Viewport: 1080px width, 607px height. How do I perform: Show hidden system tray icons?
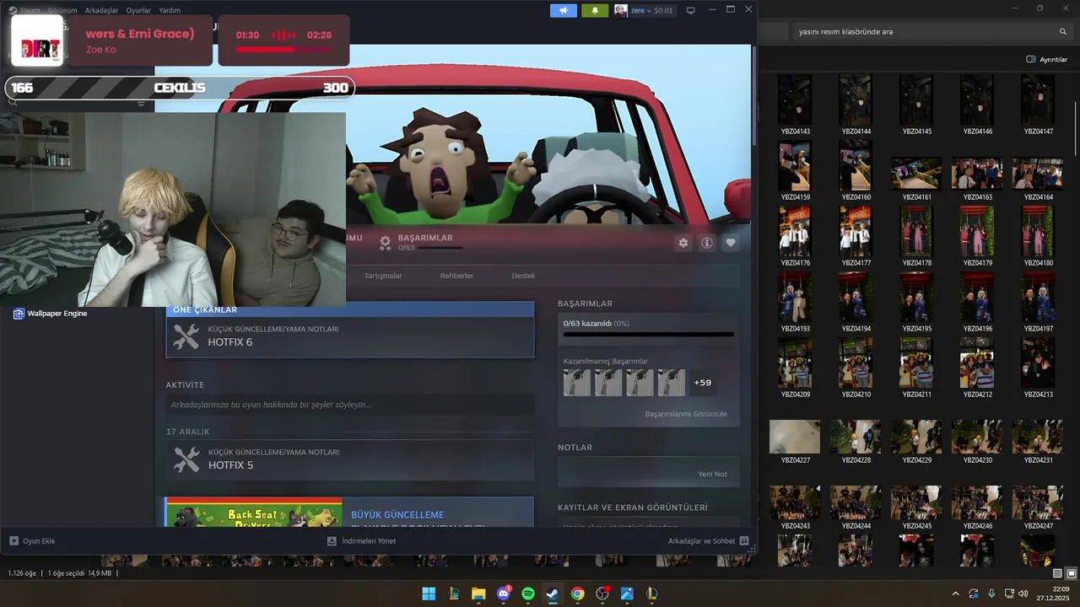[x=955, y=594]
